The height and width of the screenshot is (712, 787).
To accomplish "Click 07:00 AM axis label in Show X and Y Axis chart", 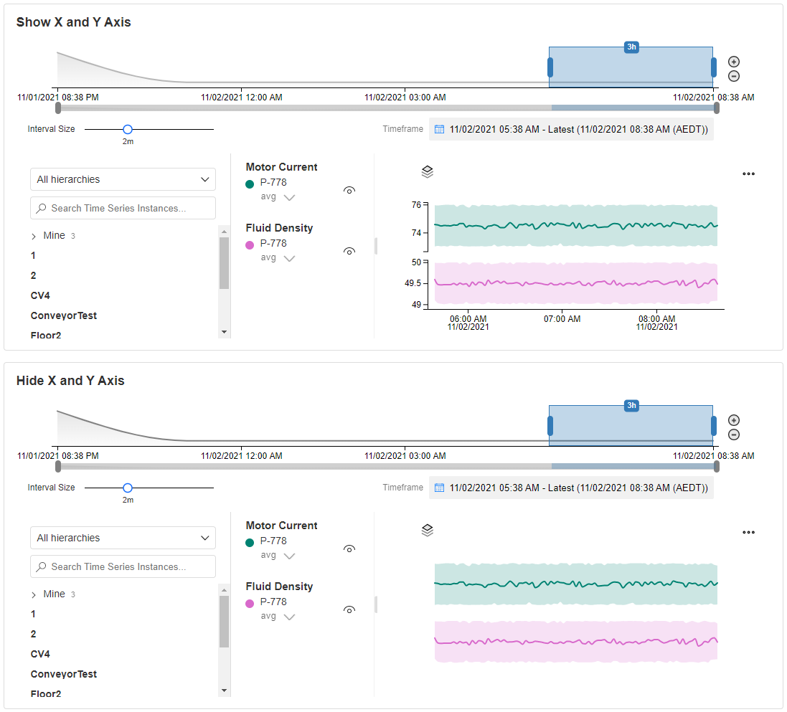I will (562, 319).
